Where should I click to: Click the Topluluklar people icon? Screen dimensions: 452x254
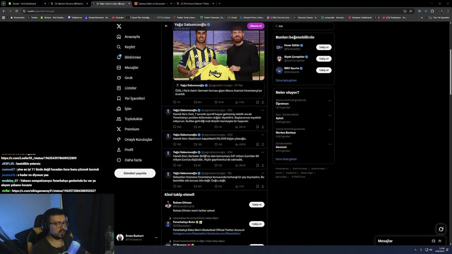119,119
